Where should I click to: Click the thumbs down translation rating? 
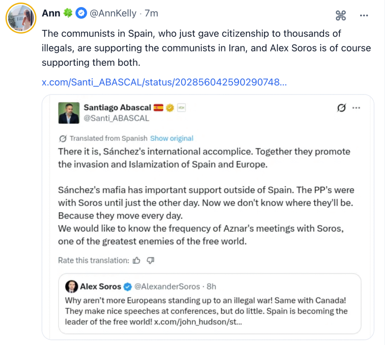(151, 260)
